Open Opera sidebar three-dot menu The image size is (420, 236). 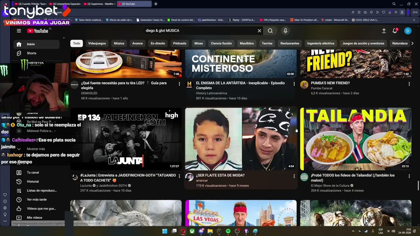5,221
